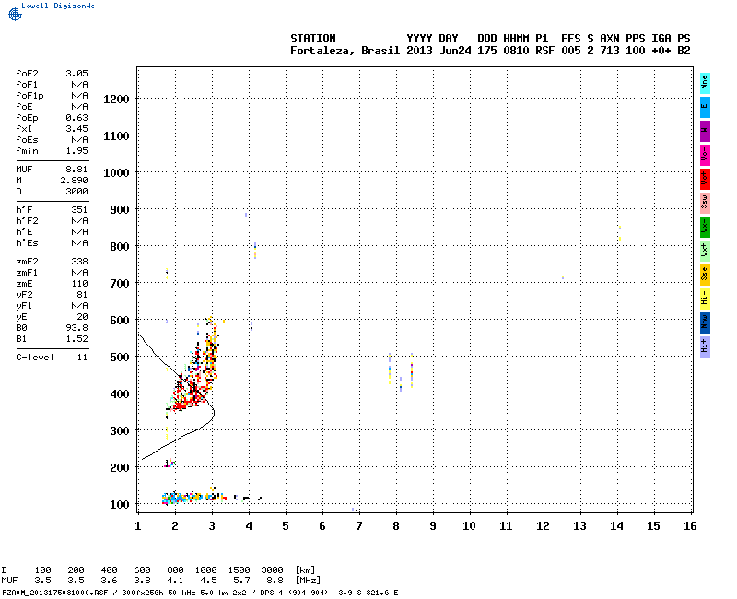Select the date text Jun24
The width and height of the screenshot is (737, 599).
454,51
